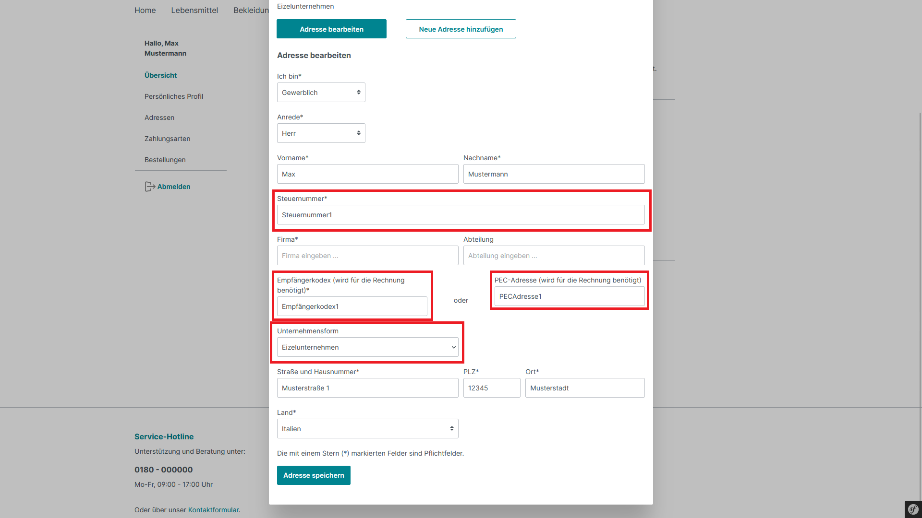Focus the Vorname field containing Max
Image resolution: width=922 pixels, height=518 pixels.
click(367, 174)
